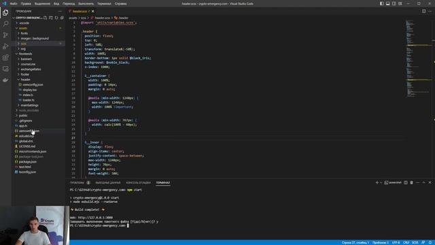This screenshot has width=435, height=245.
Task: Close the terminal panel
Action: pos(430,182)
